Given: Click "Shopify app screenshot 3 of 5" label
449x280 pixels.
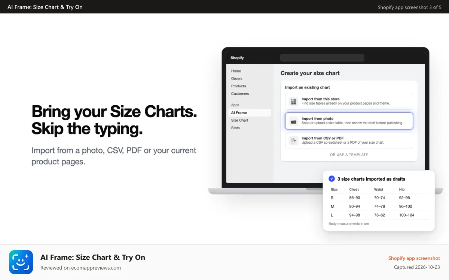Looking at the screenshot, I should pos(409,7).
